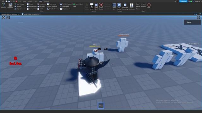202x113 pixels.
Task: Open the Object Browser
Action: (x=20, y=9)
